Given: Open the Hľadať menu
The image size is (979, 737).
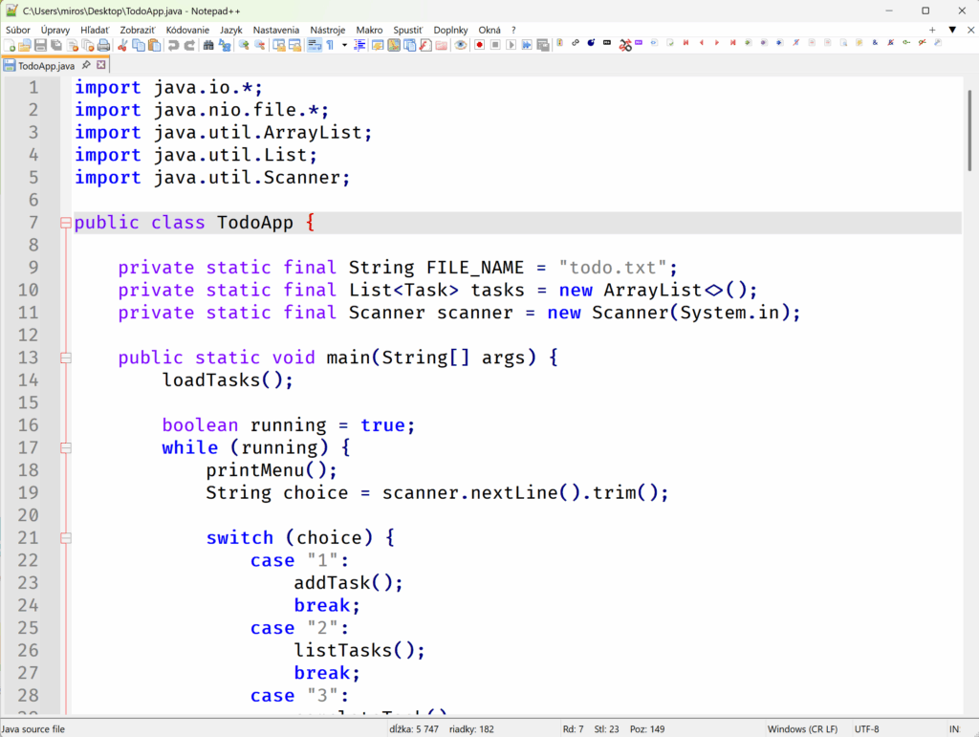Looking at the screenshot, I should (x=95, y=30).
